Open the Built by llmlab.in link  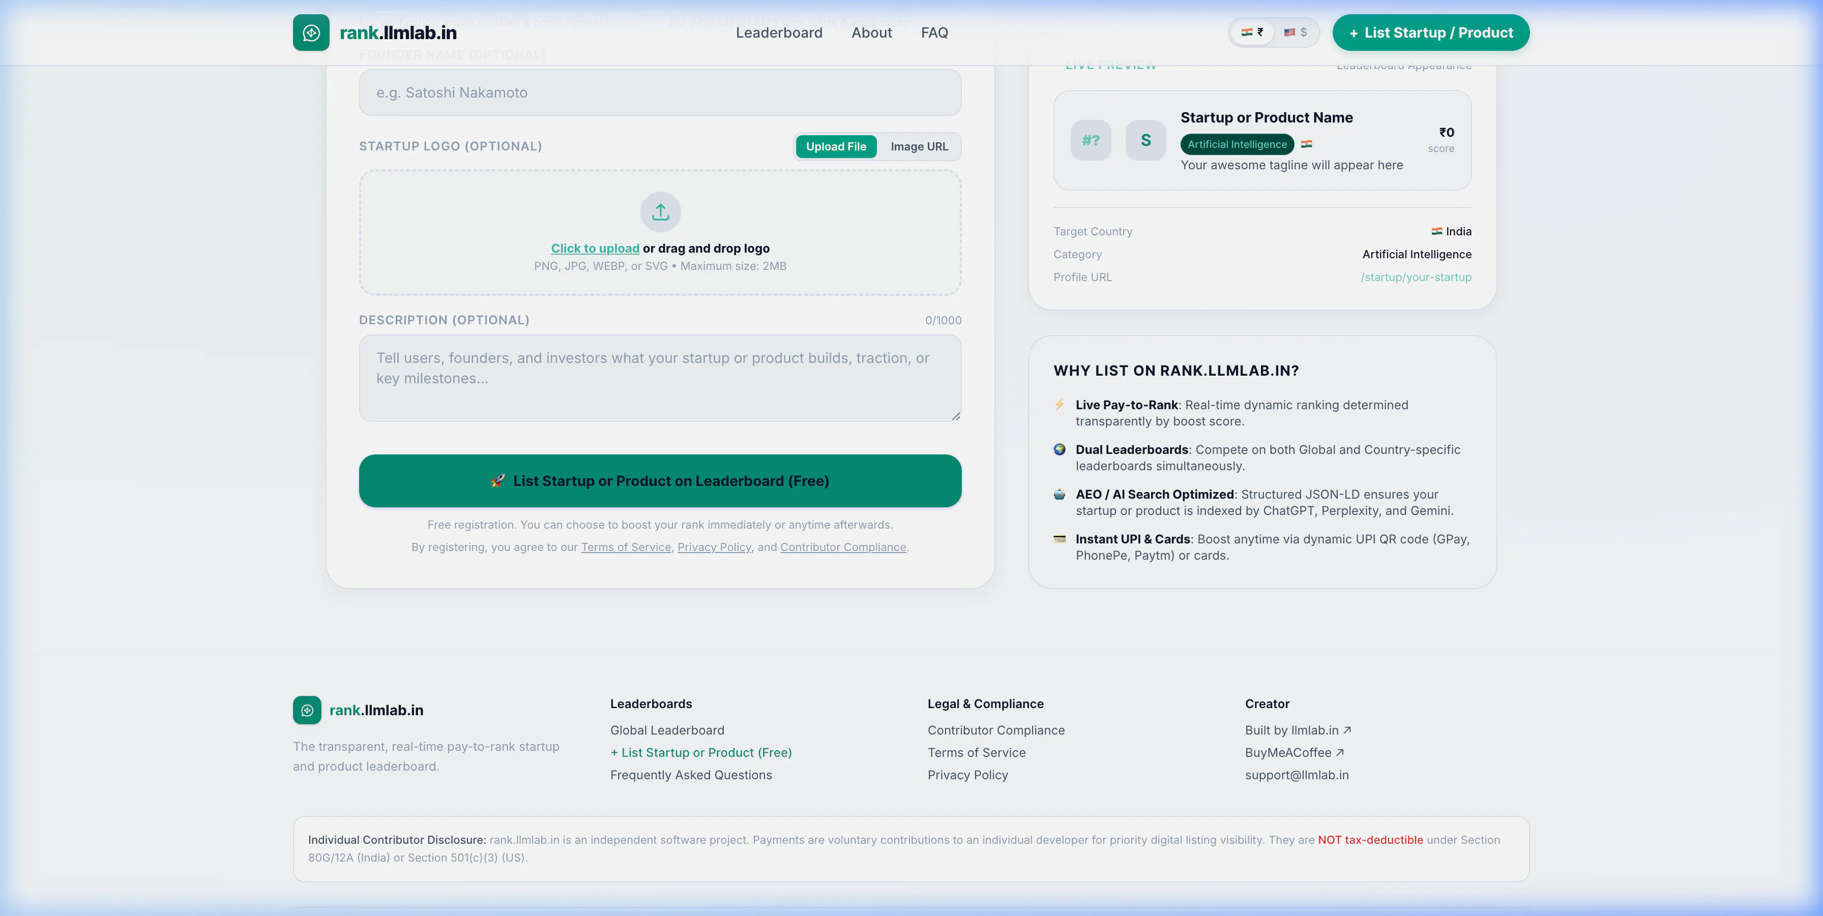pyautogui.click(x=1298, y=730)
